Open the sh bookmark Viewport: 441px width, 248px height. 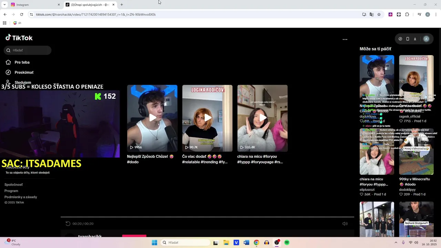tap(17, 23)
